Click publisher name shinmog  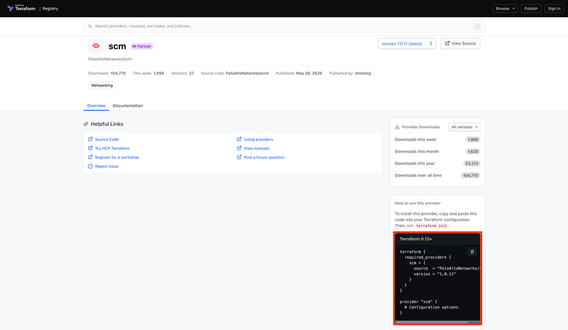363,73
